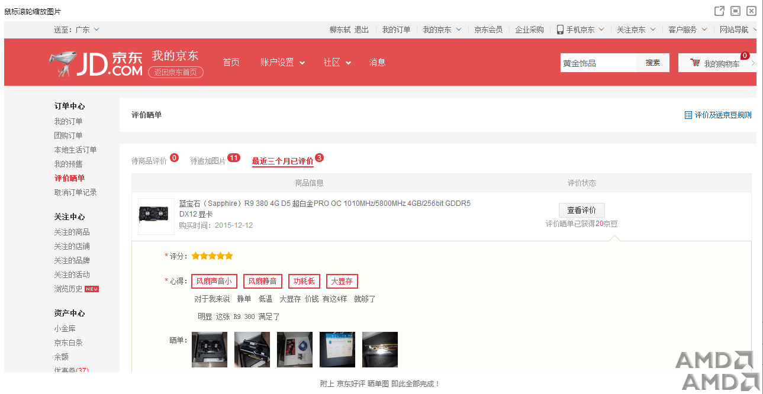Viewport: 763px width, 394px height.
Task: Click the NEW badge beside 浏览历史
Action: (x=92, y=289)
